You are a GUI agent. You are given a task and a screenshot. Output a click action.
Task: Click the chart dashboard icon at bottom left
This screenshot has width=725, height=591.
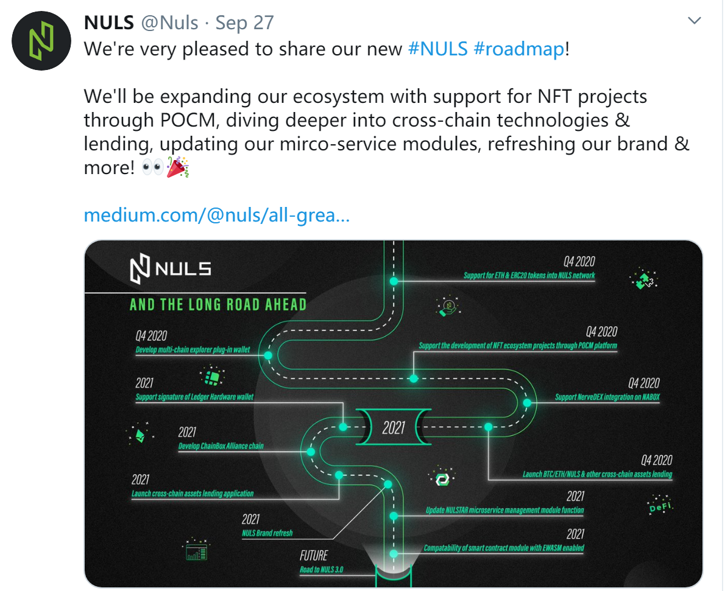click(197, 550)
